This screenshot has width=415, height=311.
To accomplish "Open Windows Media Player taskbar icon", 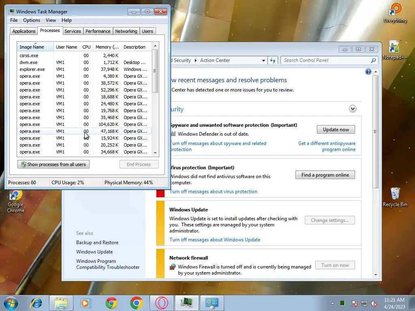I will pos(86,303).
